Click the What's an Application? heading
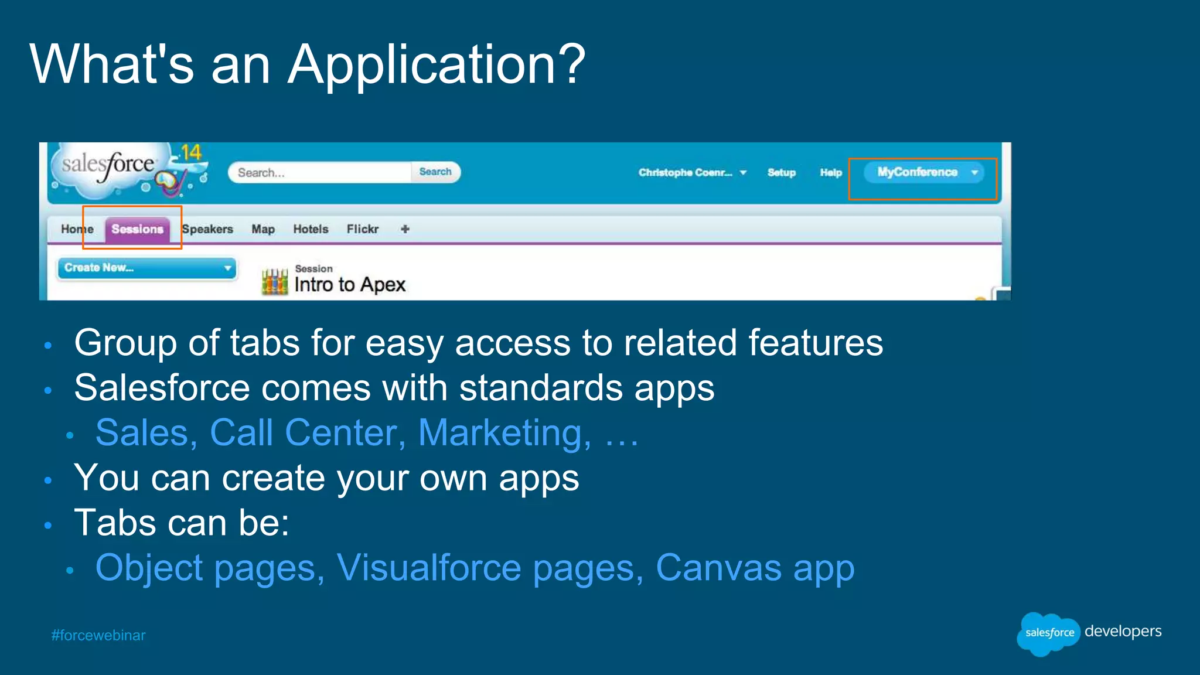 (x=308, y=64)
